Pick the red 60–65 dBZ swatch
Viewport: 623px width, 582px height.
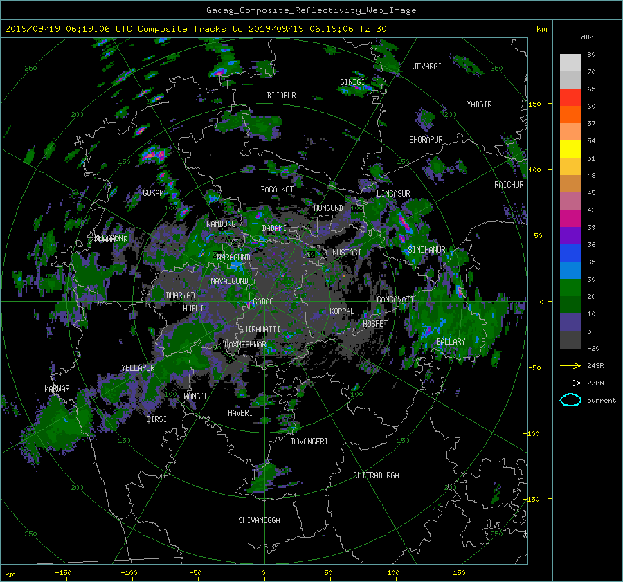pyautogui.click(x=570, y=98)
